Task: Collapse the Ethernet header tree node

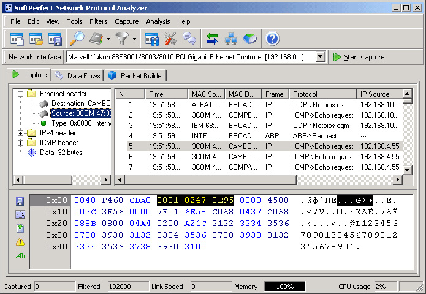Action: (x=21, y=94)
